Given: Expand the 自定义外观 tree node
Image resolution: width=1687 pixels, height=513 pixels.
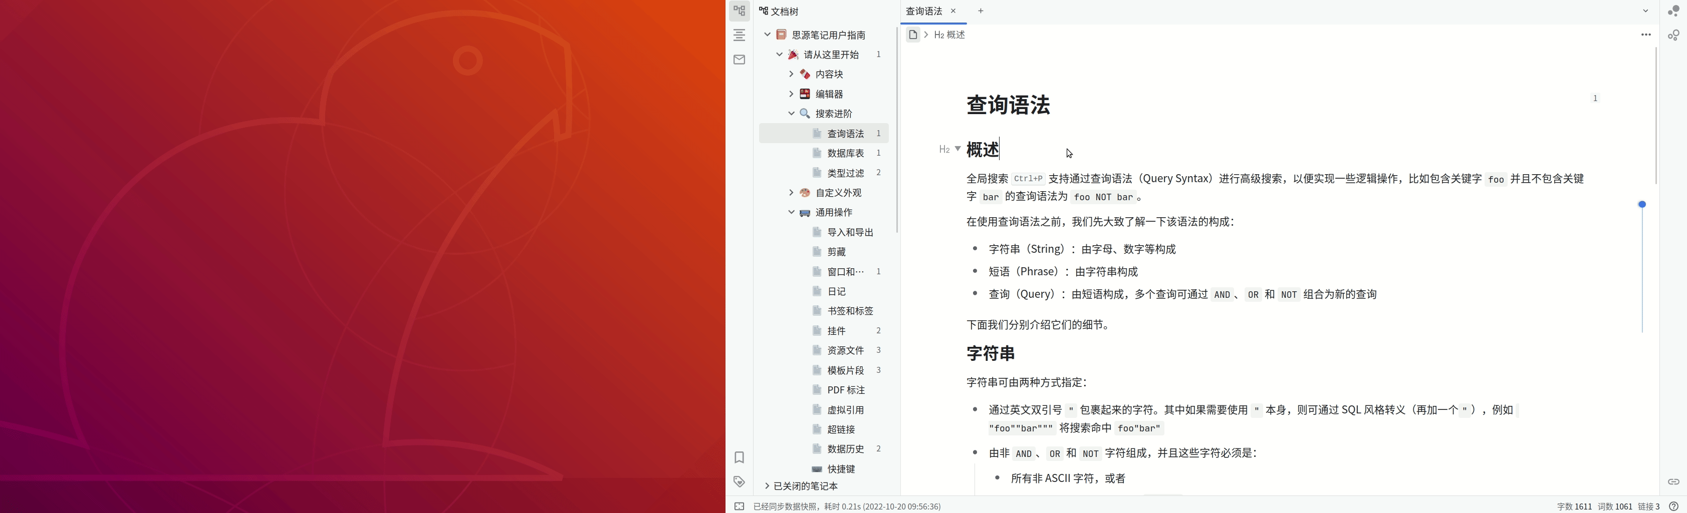Looking at the screenshot, I should [791, 192].
